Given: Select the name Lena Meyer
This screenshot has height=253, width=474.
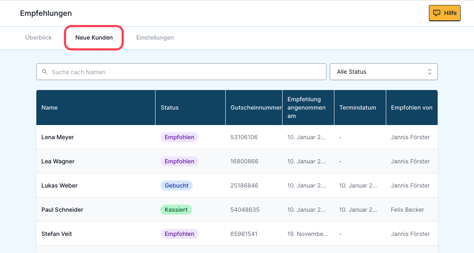Looking at the screenshot, I should click(x=57, y=137).
